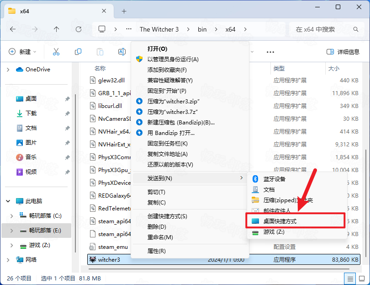Go back with the left arrow
This screenshot has height=285, width=370.
click(13, 29)
